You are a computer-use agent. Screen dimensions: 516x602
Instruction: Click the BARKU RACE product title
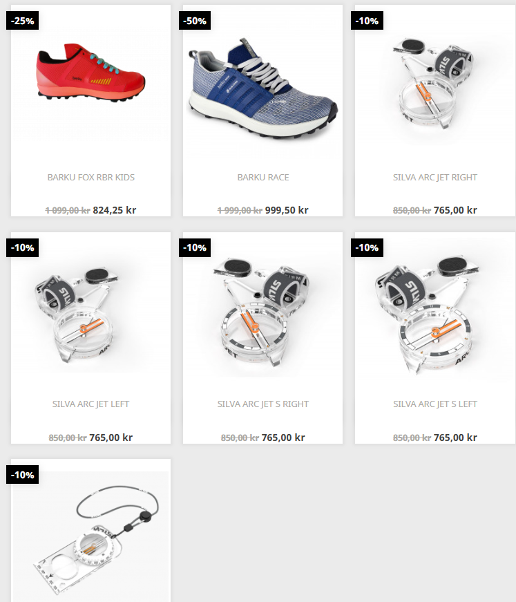pos(262,178)
